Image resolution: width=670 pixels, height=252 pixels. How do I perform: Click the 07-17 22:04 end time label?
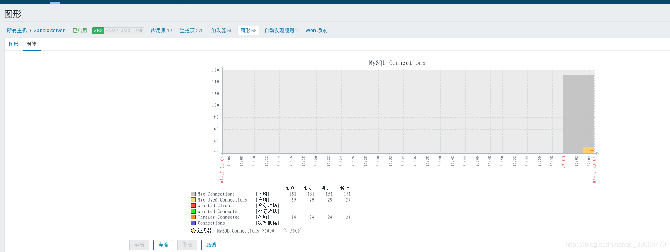click(594, 170)
